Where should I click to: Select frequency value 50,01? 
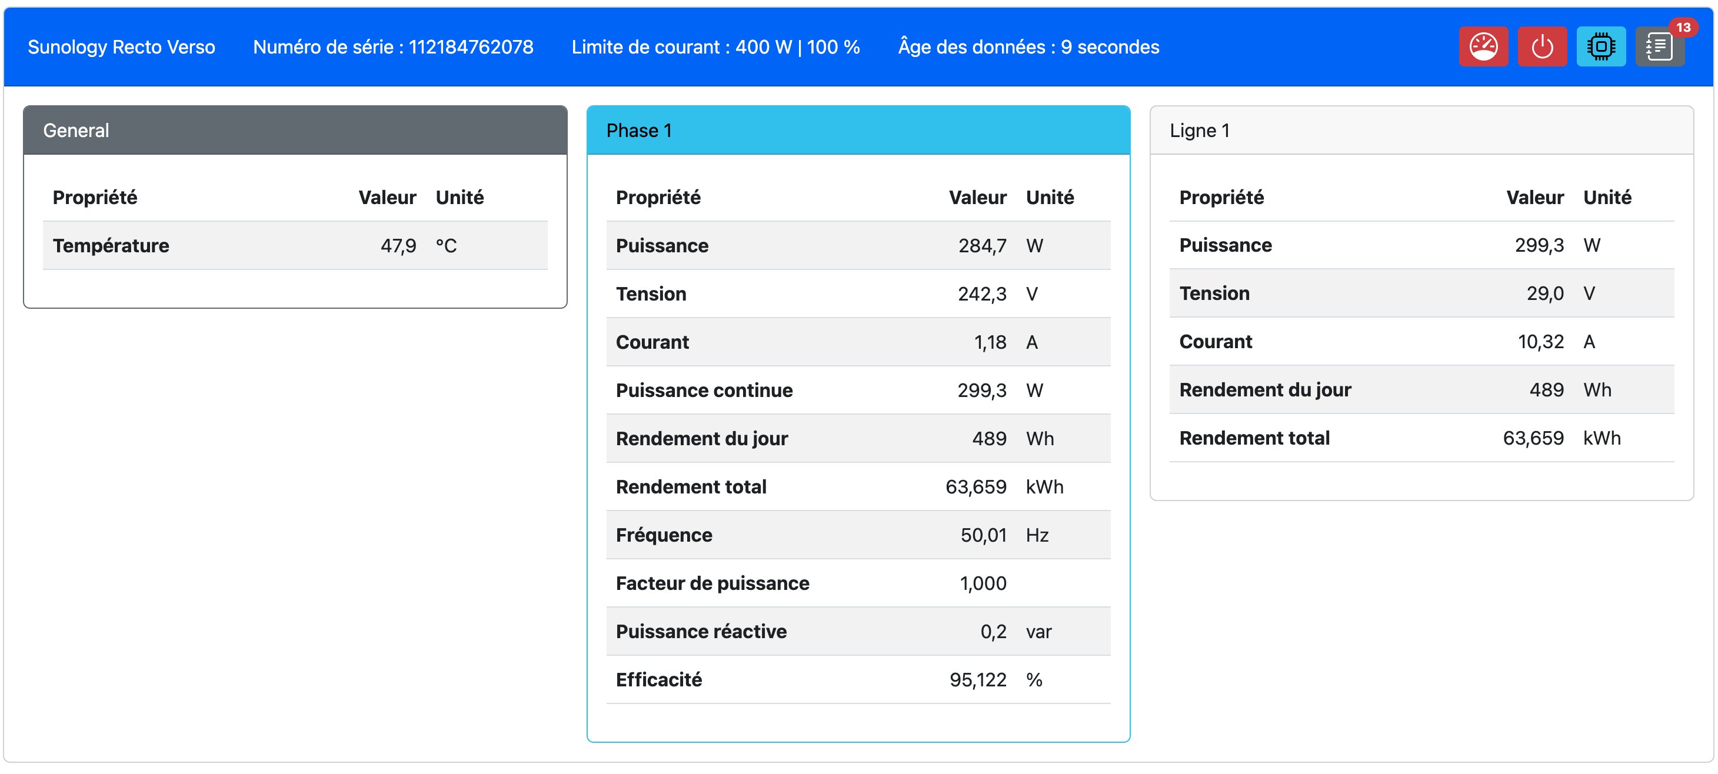tap(984, 535)
